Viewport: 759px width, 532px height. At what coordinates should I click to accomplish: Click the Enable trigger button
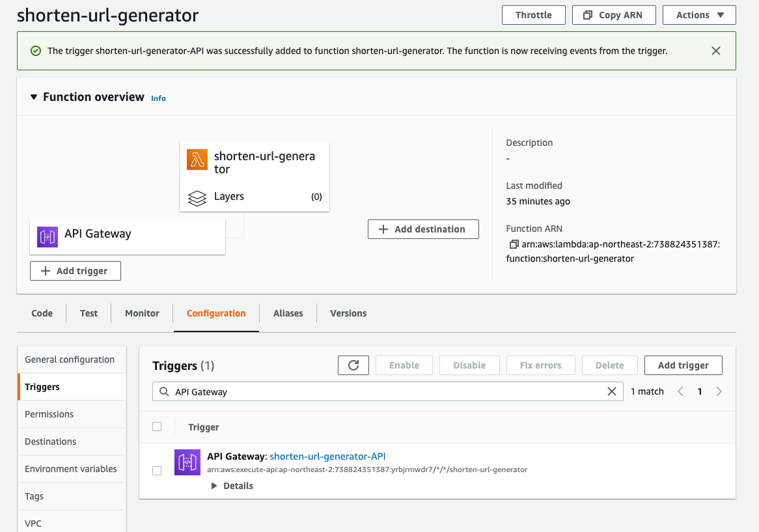404,365
